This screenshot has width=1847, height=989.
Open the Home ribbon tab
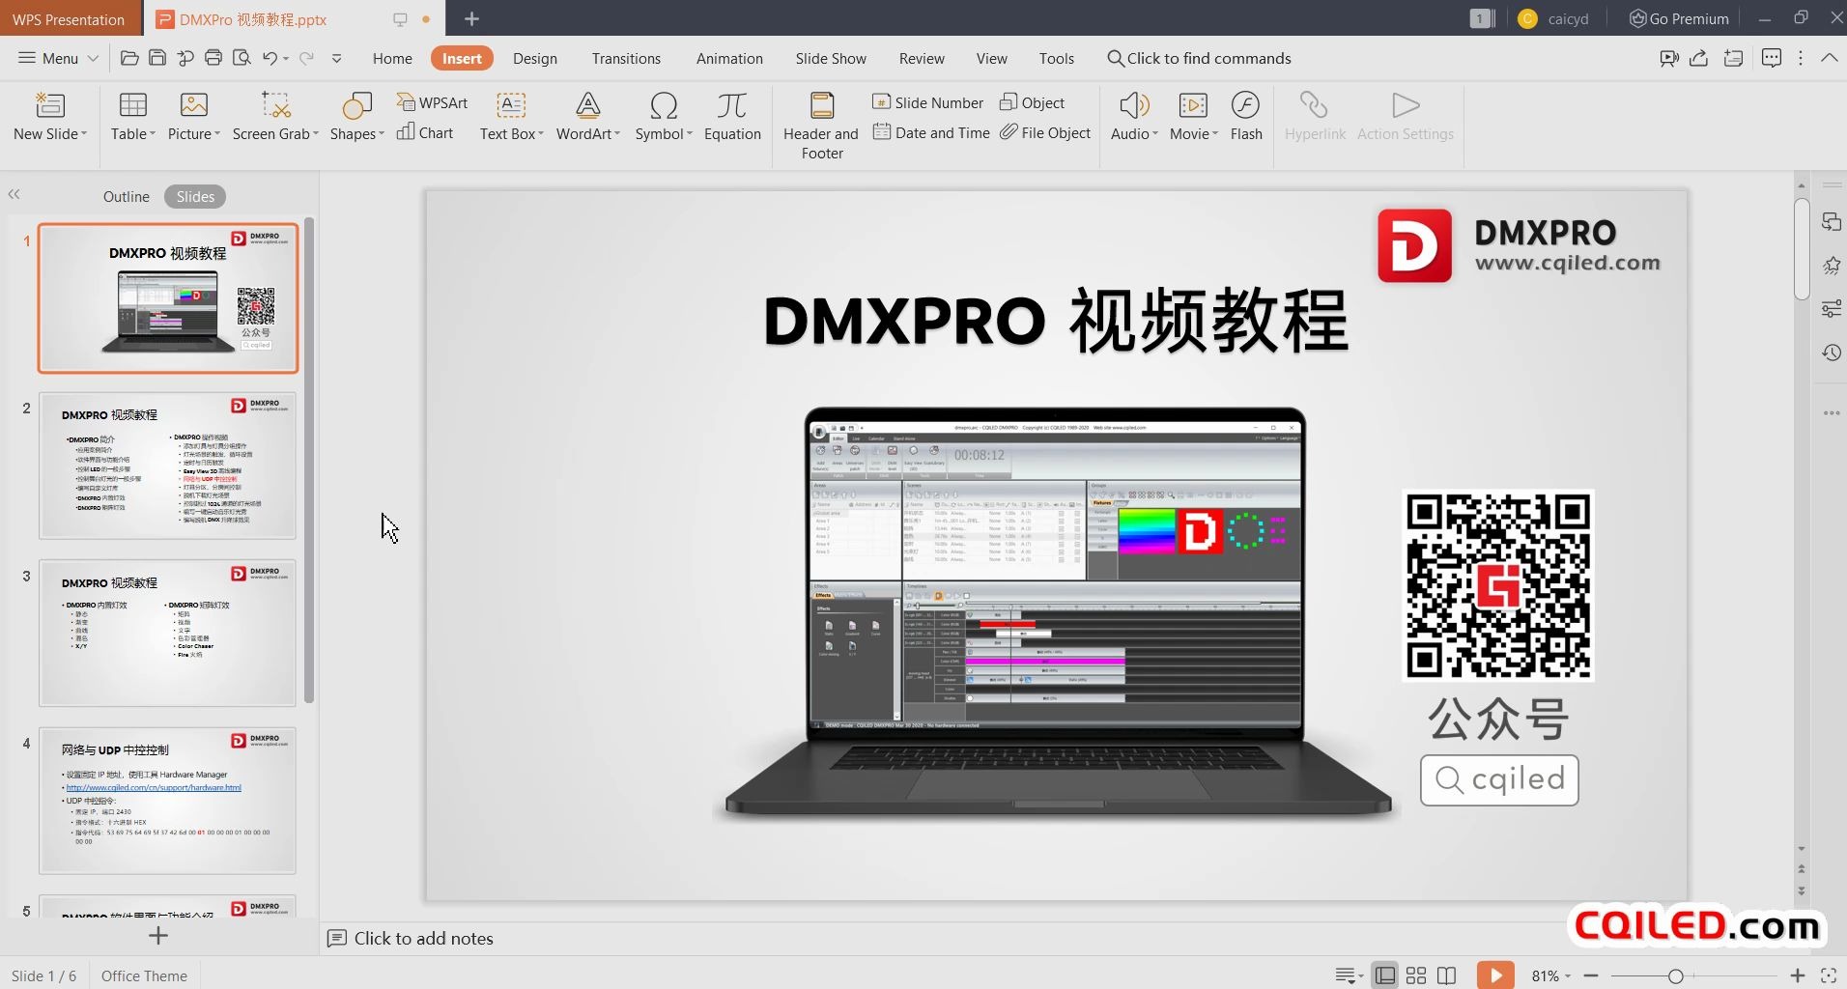tap(392, 58)
